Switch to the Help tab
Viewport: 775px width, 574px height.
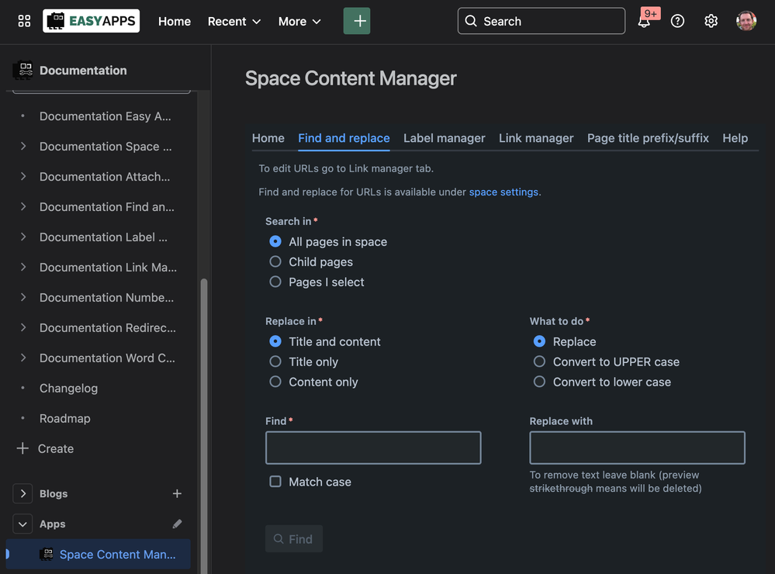[x=735, y=138]
